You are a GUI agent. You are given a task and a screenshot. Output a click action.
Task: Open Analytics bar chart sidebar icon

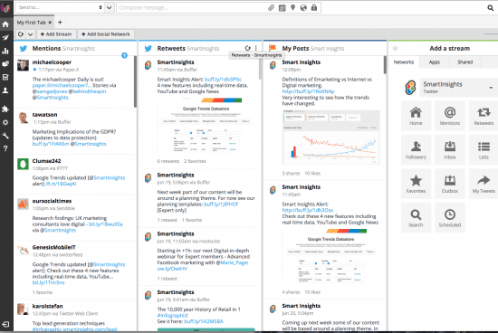5,51
